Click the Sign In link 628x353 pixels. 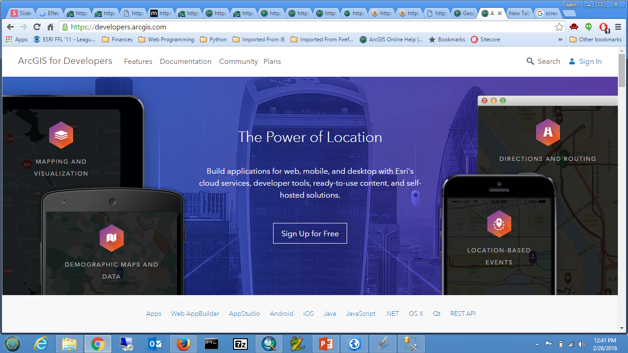click(x=590, y=61)
